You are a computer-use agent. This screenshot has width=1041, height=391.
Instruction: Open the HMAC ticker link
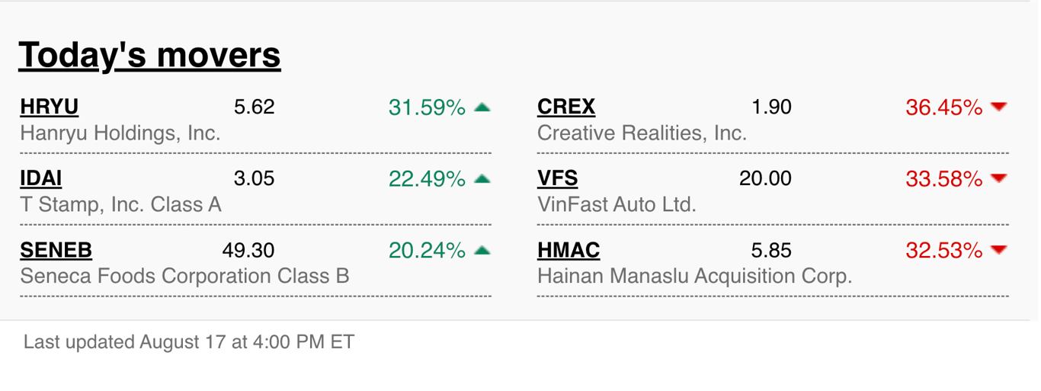coord(569,250)
